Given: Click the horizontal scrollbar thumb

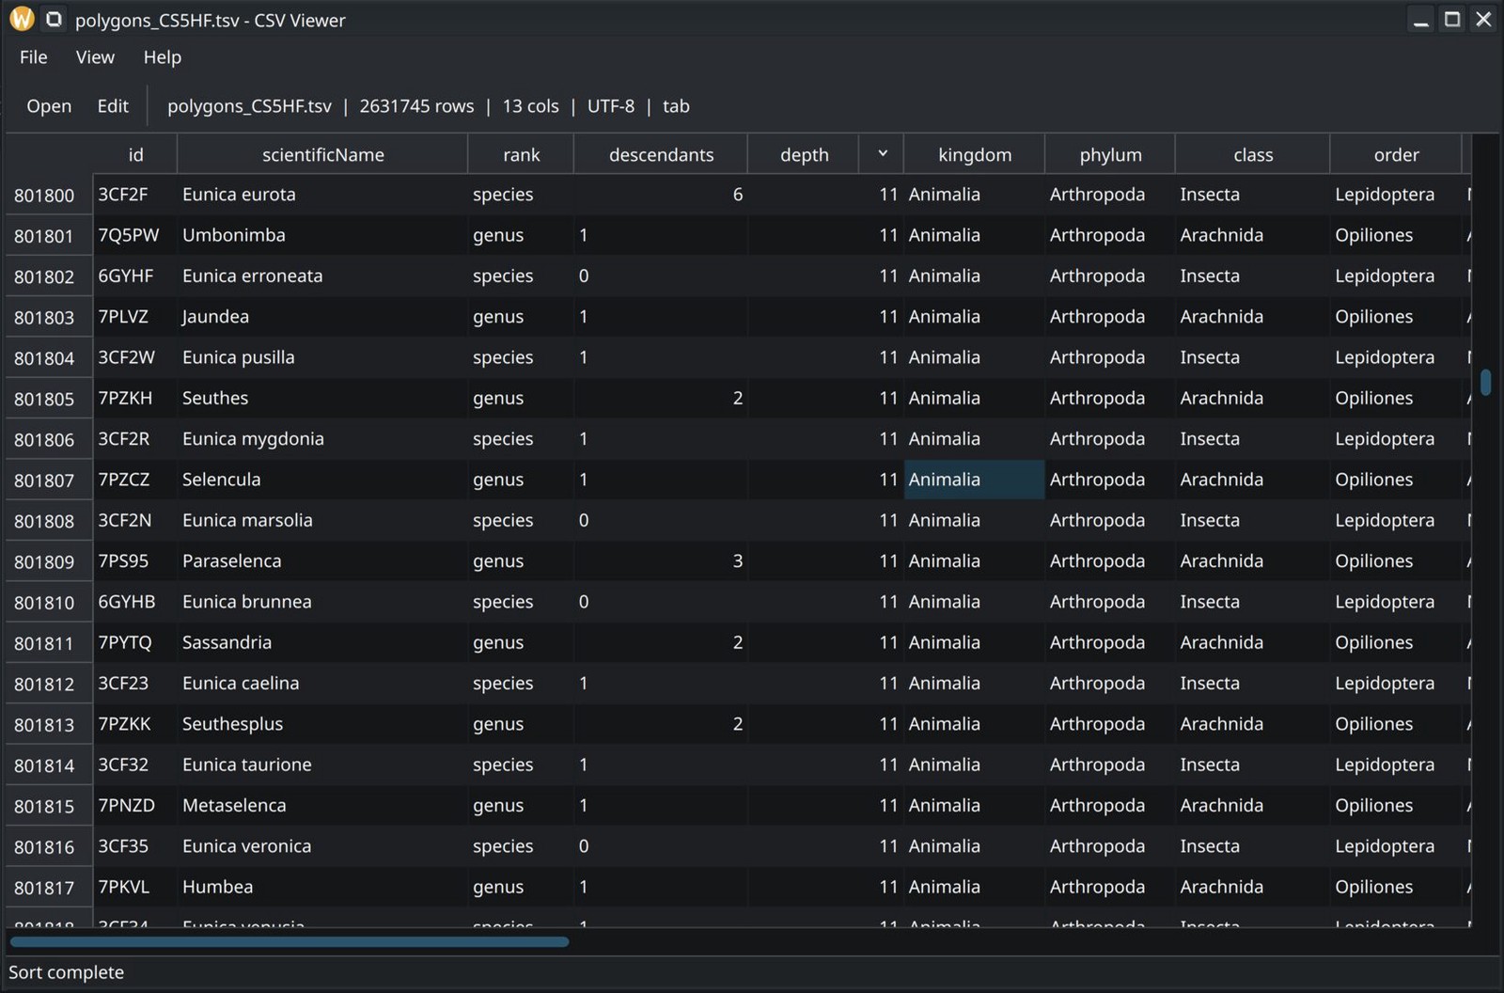Looking at the screenshot, I should point(290,941).
